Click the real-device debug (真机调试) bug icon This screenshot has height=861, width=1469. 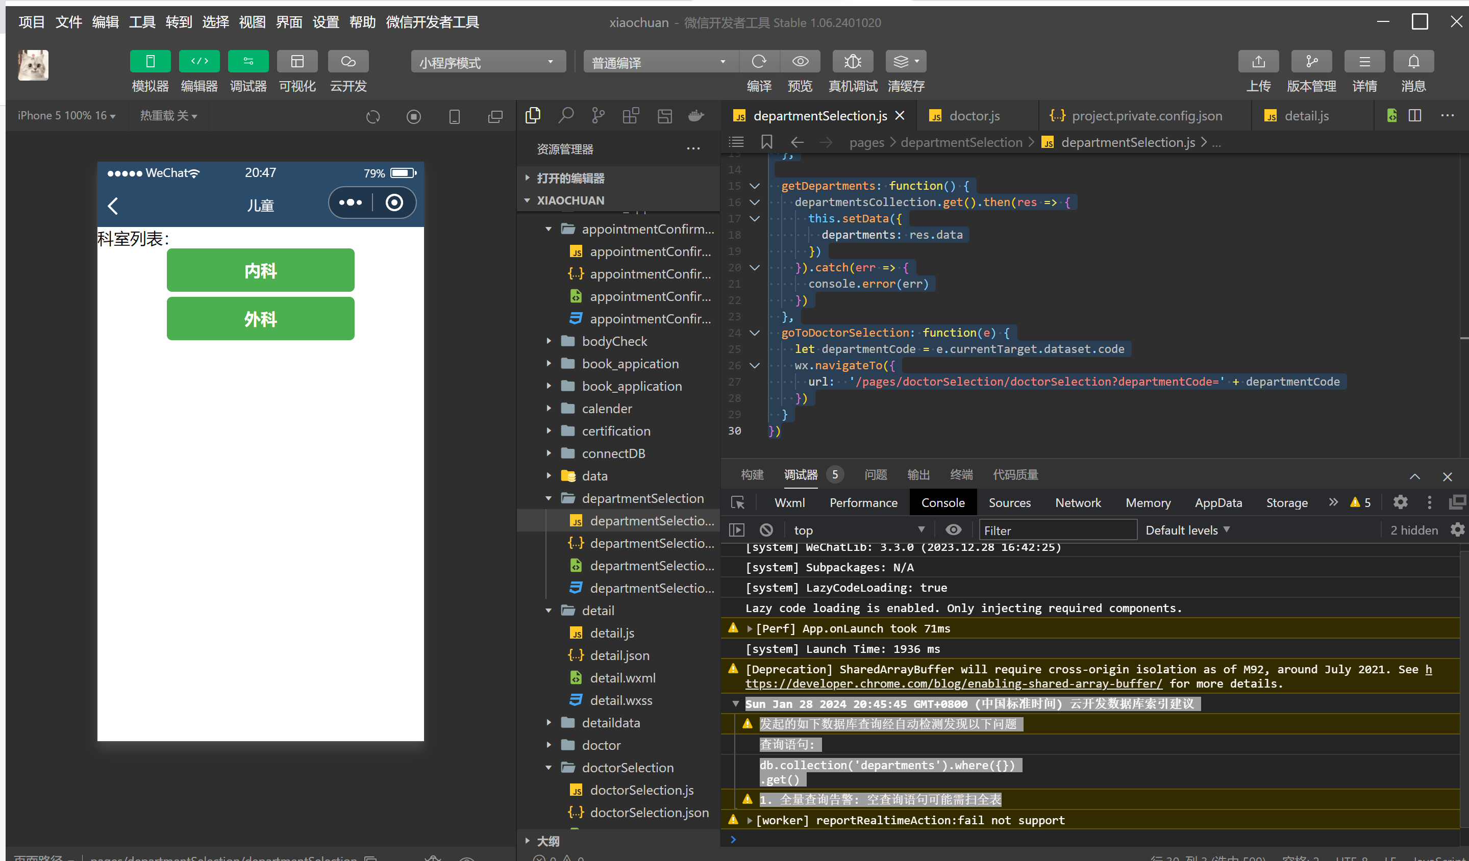point(852,61)
